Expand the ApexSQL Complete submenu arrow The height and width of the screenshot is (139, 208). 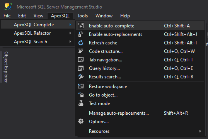coord(70,24)
